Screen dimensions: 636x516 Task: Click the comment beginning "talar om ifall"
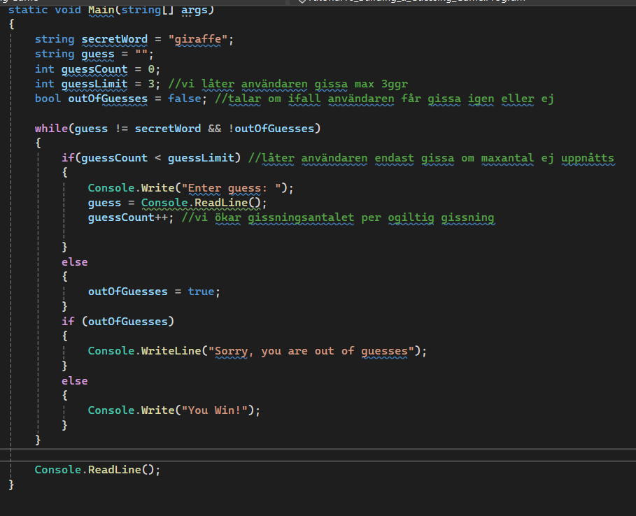[384, 99]
